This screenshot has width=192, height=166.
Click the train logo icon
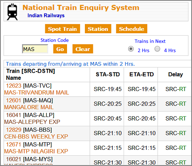12,12
